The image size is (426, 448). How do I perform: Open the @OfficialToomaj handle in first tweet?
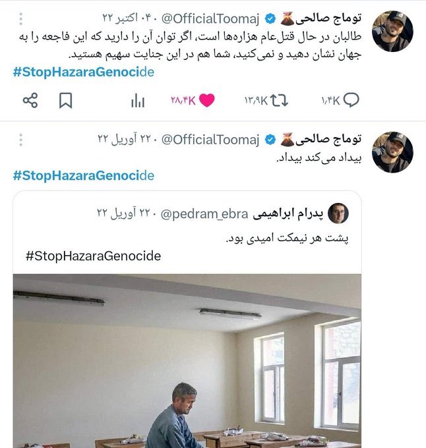coord(210,19)
